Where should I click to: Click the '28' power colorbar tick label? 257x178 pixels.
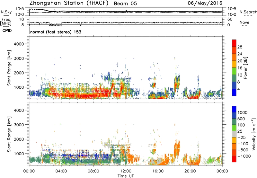point(240,47)
